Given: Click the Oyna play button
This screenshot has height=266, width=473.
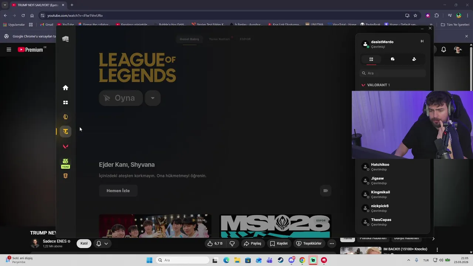Looking at the screenshot, I should click(x=121, y=98).
